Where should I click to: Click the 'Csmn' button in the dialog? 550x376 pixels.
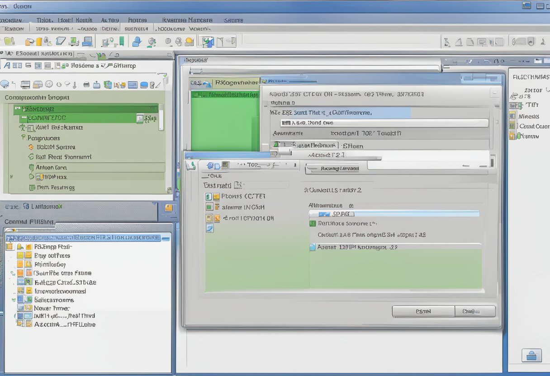click(423, 311)
